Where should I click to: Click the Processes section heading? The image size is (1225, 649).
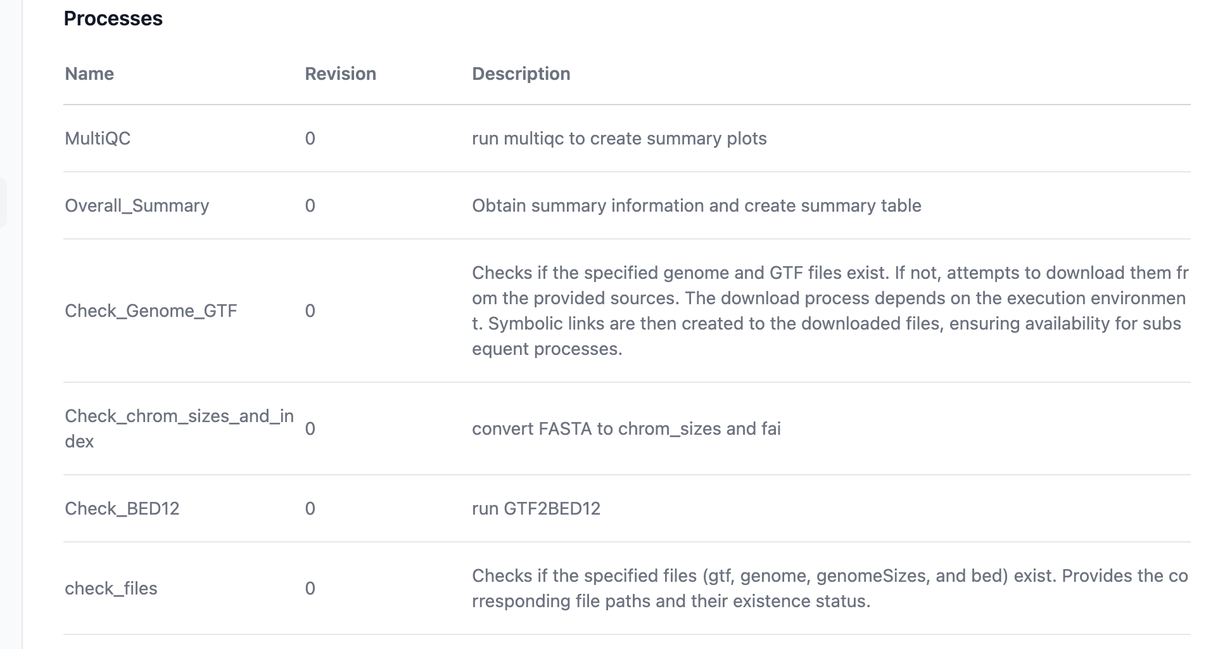[113, 18]
